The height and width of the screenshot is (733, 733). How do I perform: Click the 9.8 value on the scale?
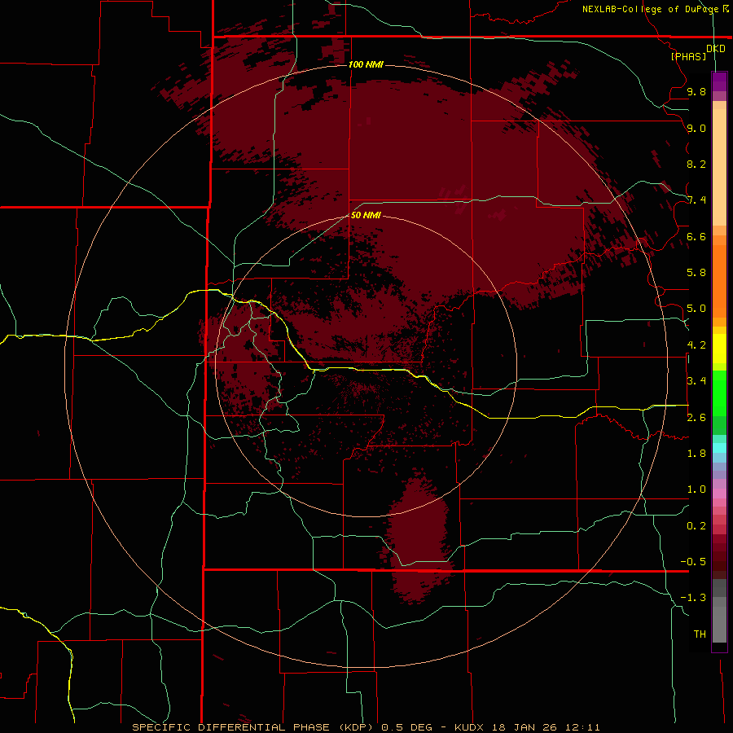[696, 91]
